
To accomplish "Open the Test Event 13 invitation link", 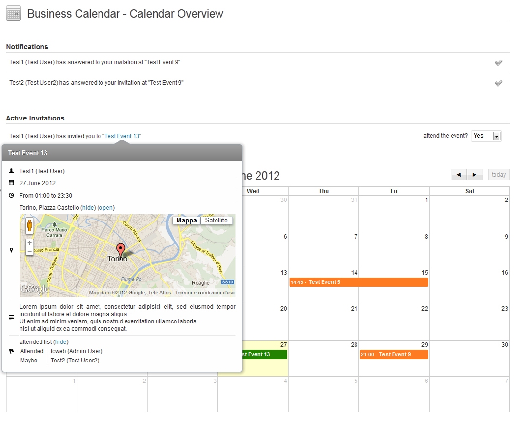I will pos(122,136).
